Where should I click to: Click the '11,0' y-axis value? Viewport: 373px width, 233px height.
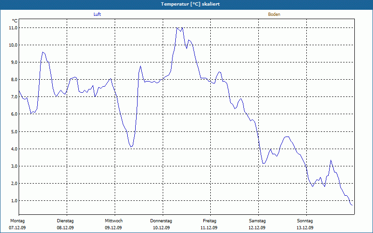[x=13, y=28]
